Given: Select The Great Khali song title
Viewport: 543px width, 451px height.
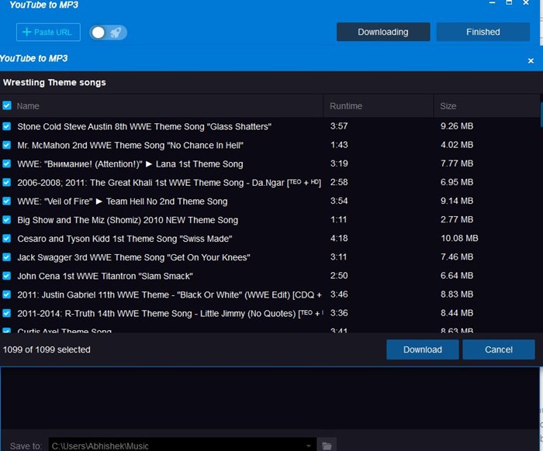Looking at the screenshot, I should coord(169,183).
